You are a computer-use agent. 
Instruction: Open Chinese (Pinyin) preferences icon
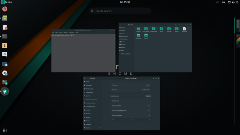(149, 106)
